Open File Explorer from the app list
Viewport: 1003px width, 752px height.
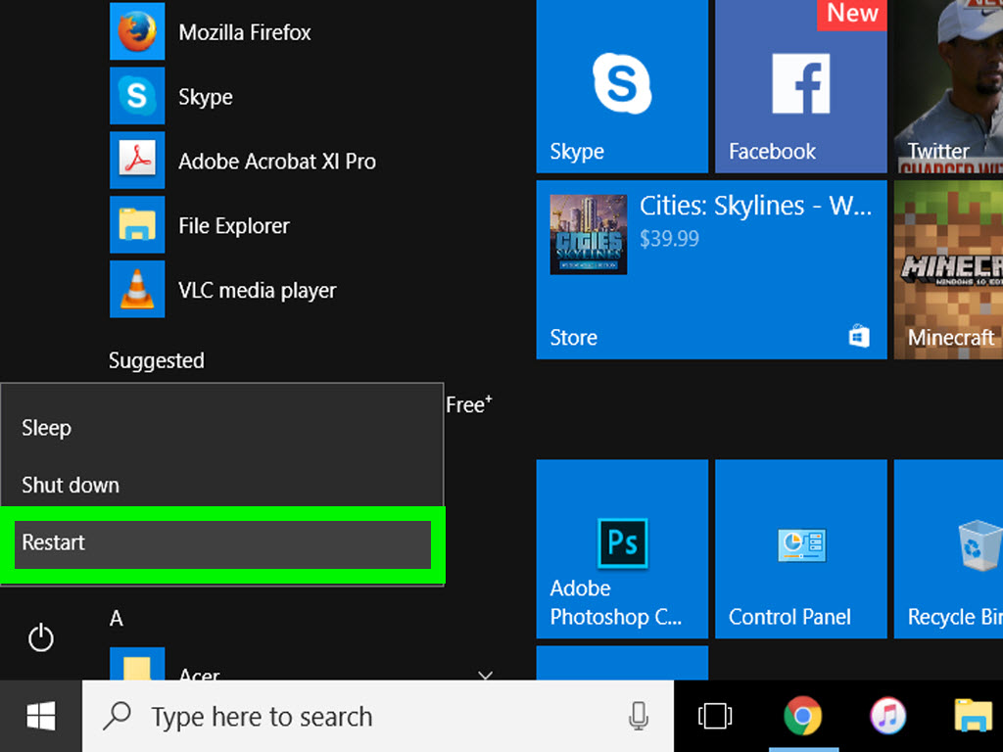[x=200, y=225]
